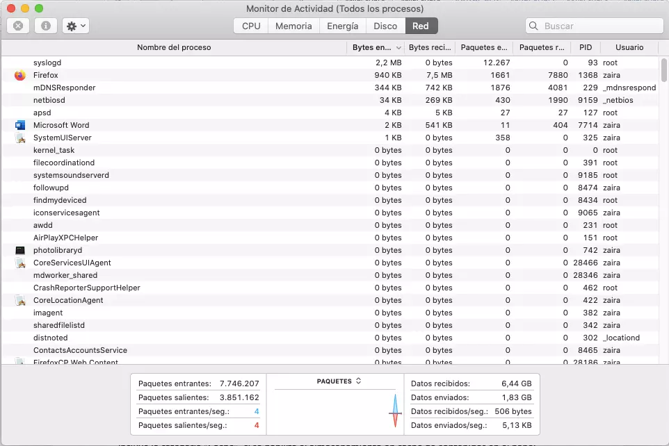This screenshot has width=669, height=446.
Task: Switch to the Disco tab
Action: [385, 26]
